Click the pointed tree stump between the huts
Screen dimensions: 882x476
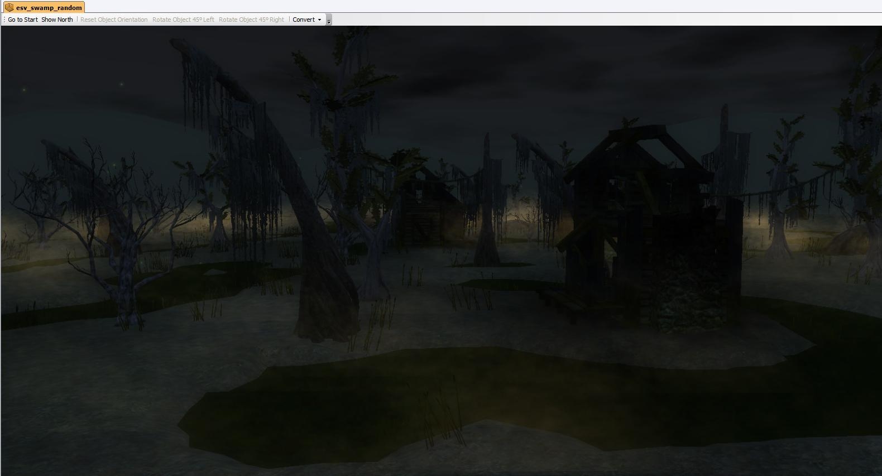[486, 223]
